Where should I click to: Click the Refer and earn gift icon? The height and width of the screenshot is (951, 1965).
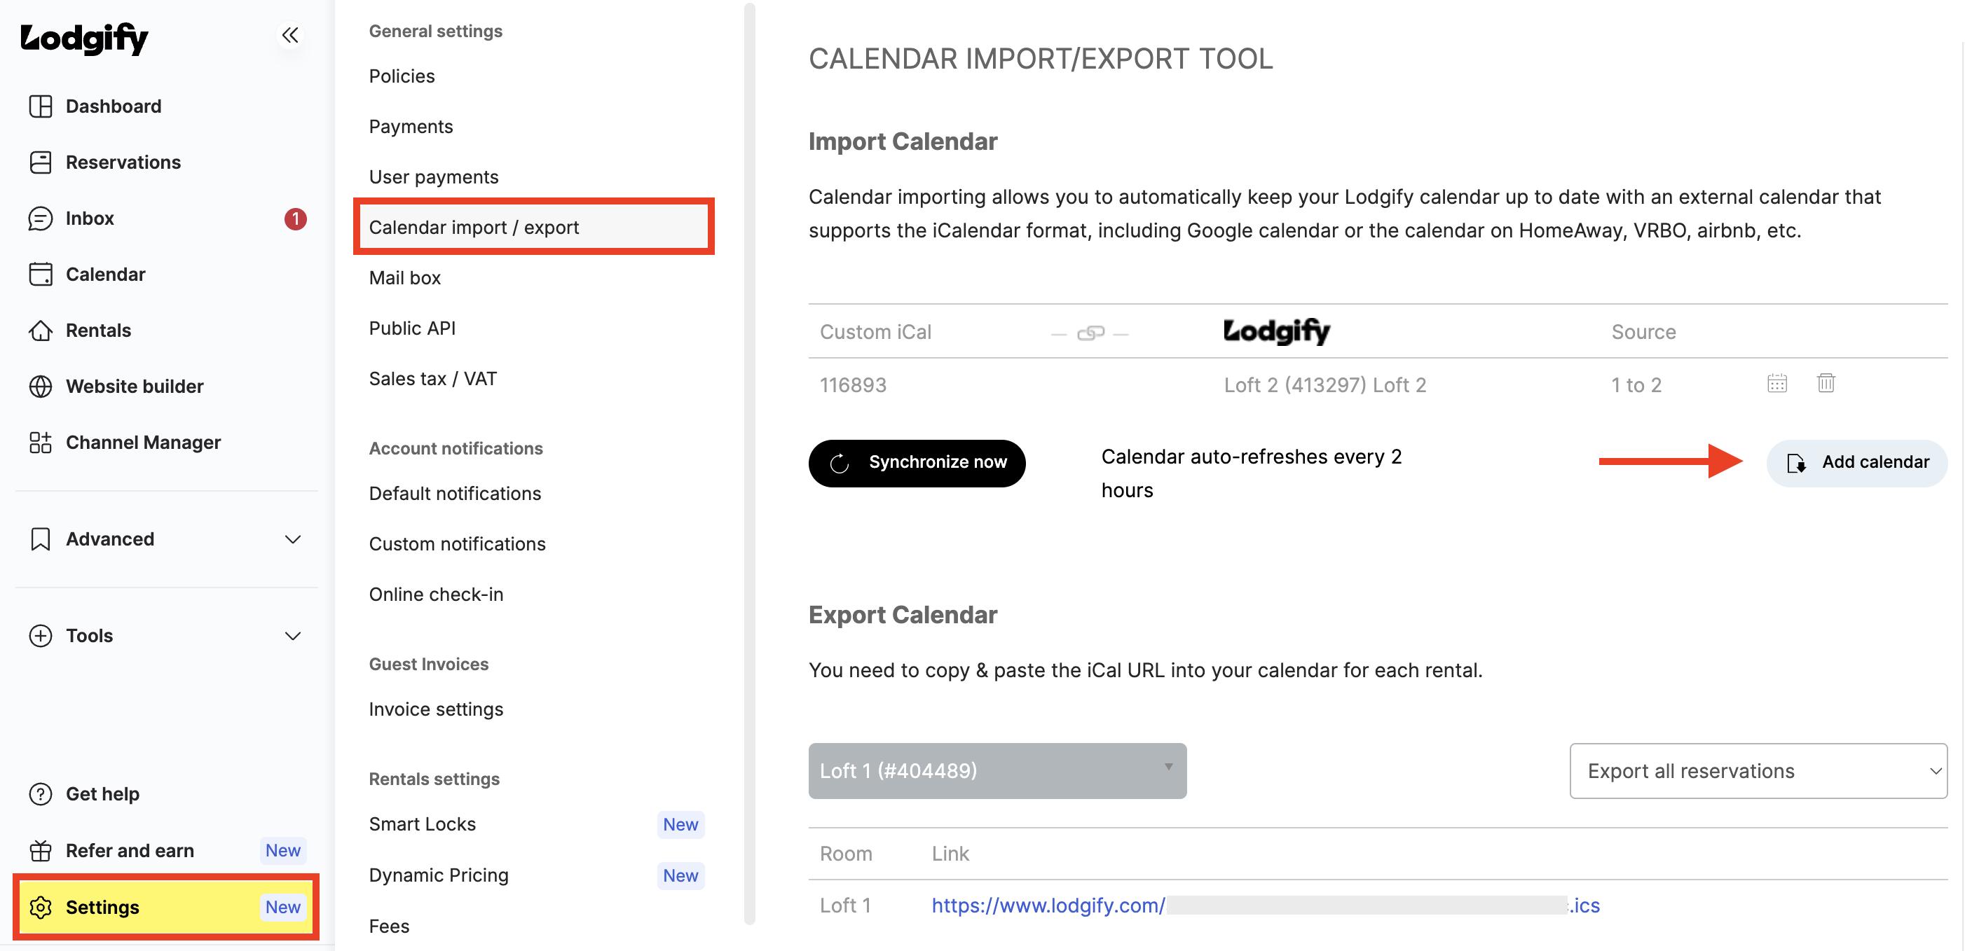41,850
